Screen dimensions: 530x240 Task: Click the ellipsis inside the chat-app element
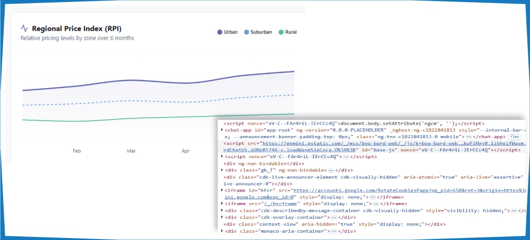click(468, 137)
